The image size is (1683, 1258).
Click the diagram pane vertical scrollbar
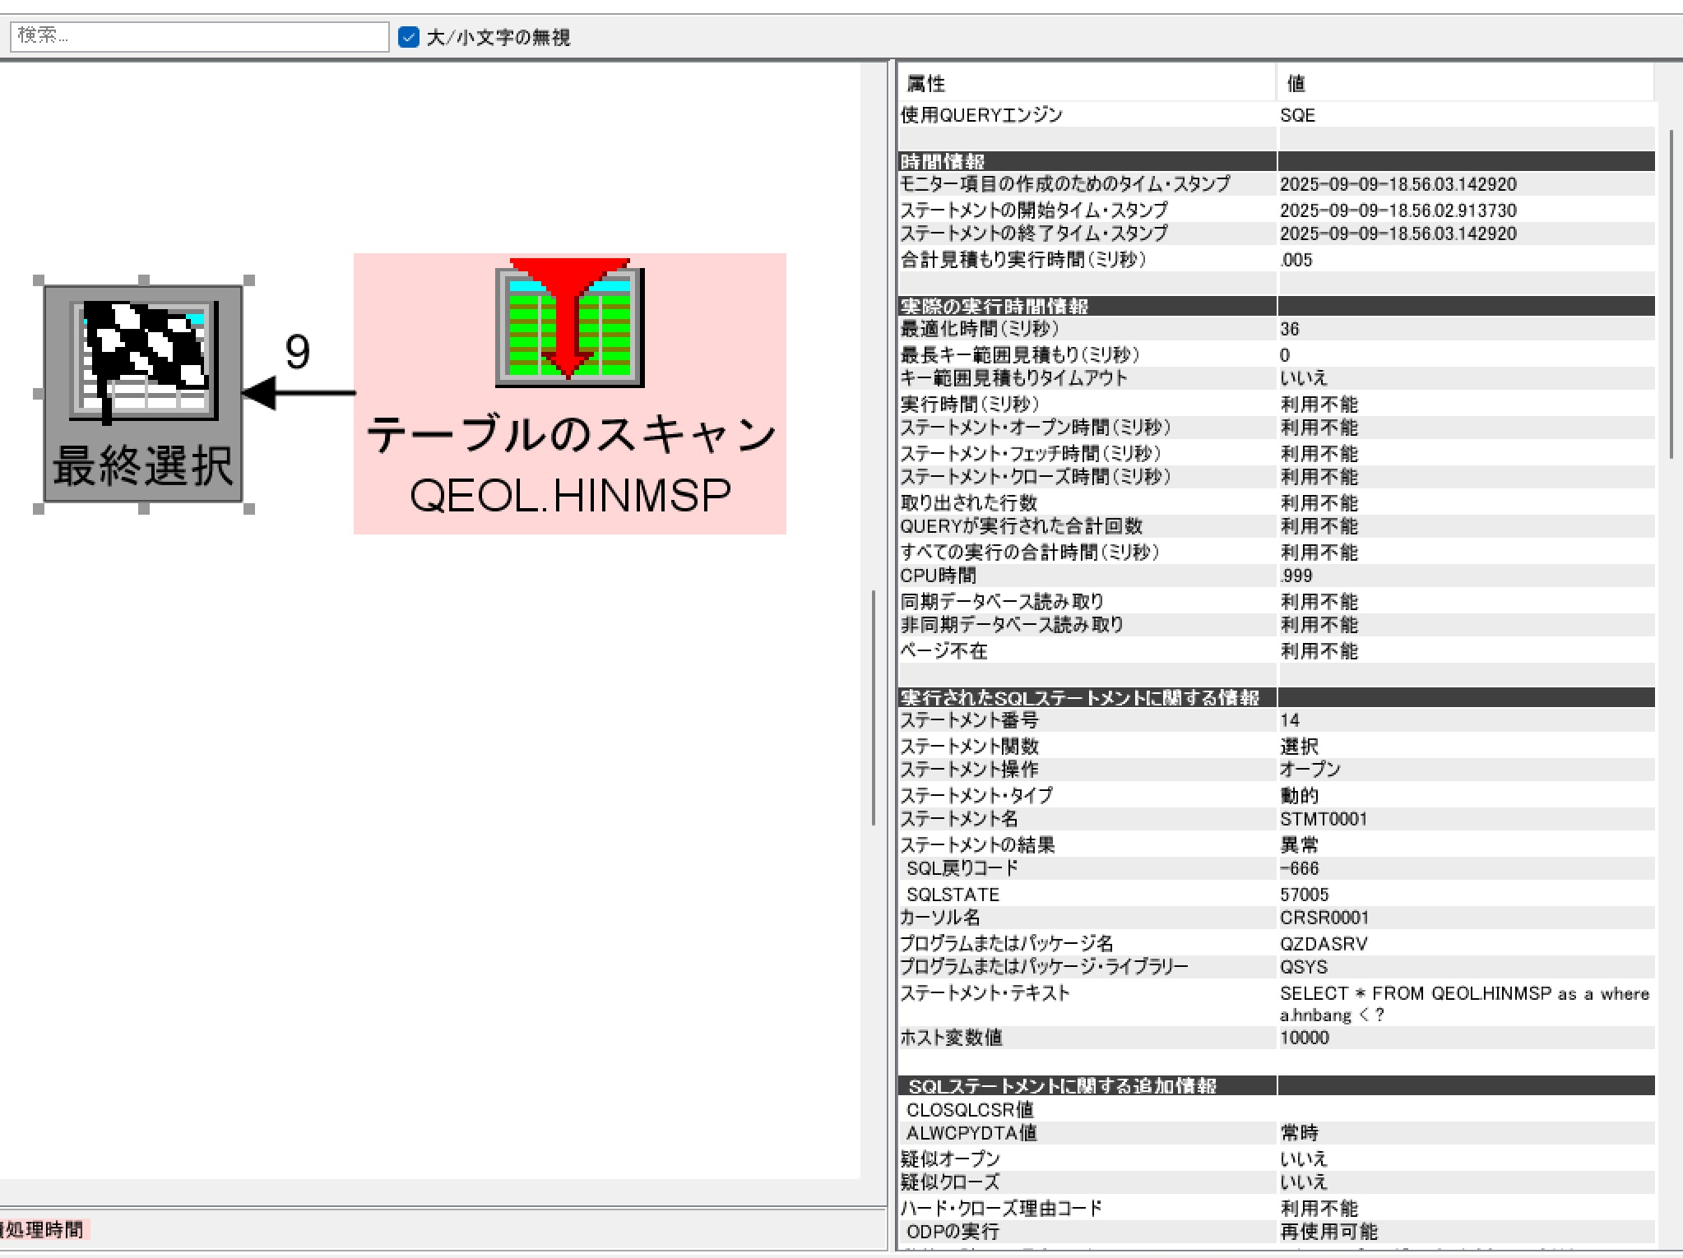coord(873,707)
